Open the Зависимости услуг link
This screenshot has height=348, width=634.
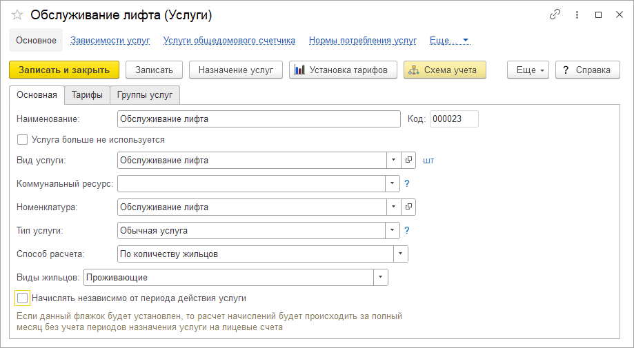(110, 41)
